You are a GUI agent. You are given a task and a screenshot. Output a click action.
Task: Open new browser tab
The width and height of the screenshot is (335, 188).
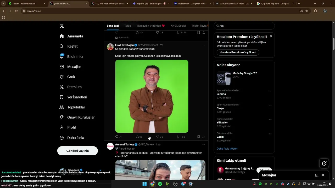point(299,4)
